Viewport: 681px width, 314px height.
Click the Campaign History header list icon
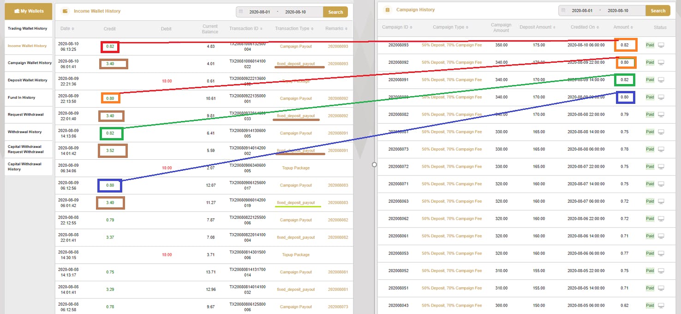pos(388,10)
